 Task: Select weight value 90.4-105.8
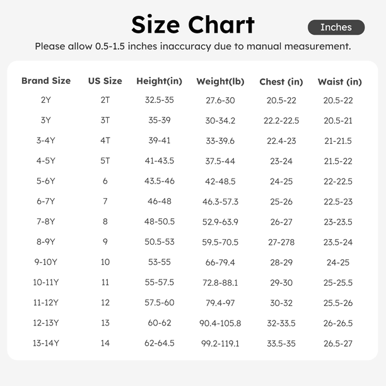(x=220, y=323)
